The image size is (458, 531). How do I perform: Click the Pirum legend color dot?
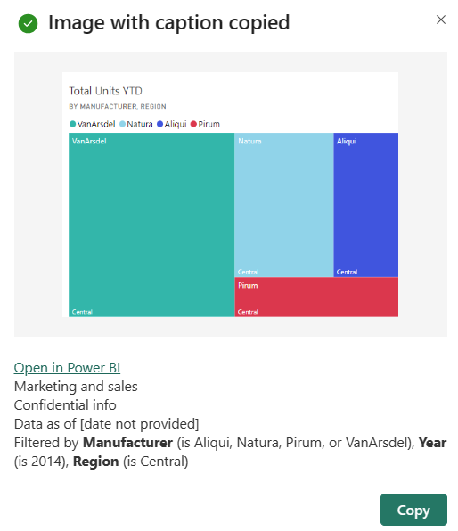(193, 124)
